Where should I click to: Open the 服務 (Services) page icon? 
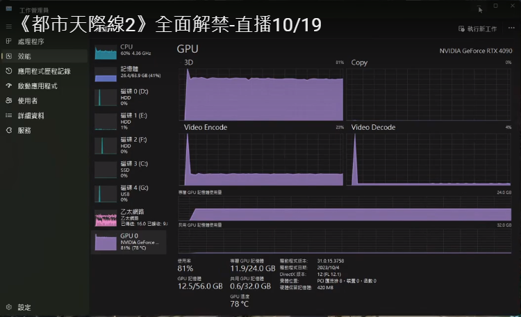[x=9, y=130]
